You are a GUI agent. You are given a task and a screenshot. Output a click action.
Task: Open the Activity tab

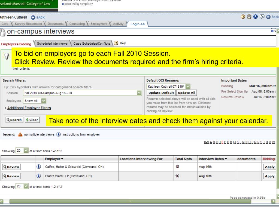click(x=118, y=24)
